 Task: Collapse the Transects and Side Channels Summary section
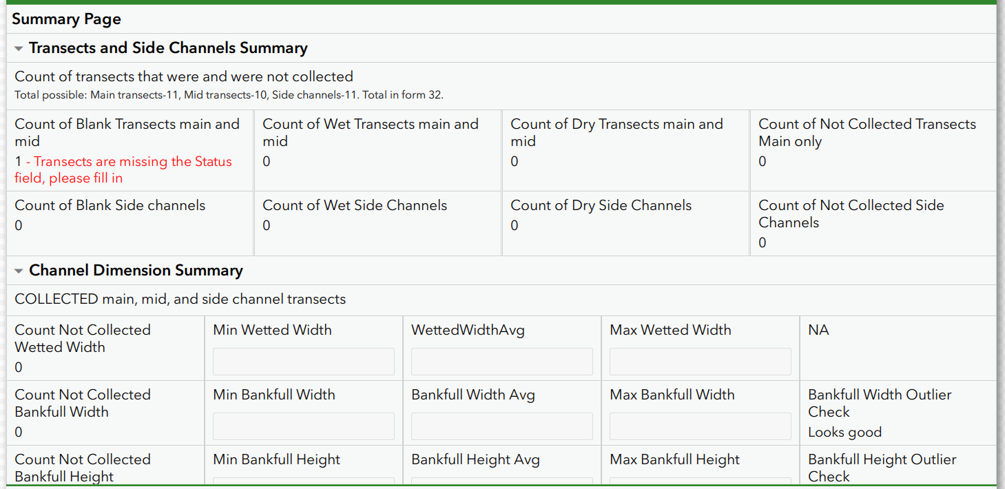[19, 49]
